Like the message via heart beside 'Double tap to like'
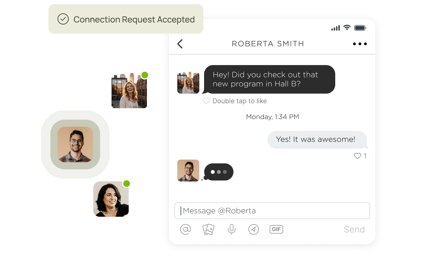Image resolution: width=425 pixels, height=257 pixels. point(207,101)
